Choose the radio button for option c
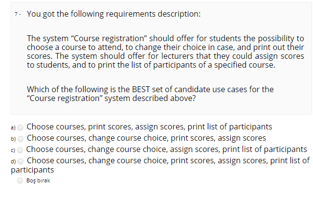Screen dimensions: 313x202 [x=20, y=150]
